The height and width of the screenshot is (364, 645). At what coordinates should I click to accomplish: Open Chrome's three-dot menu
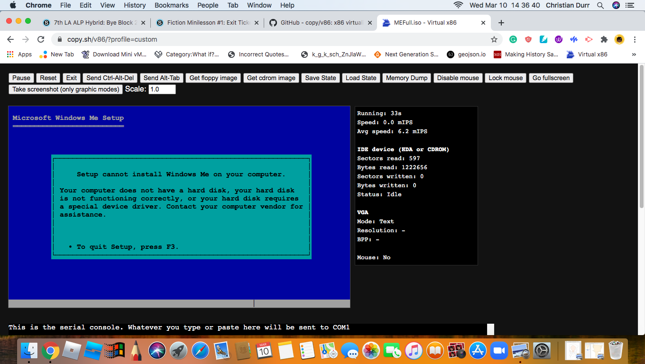(635, 40)
